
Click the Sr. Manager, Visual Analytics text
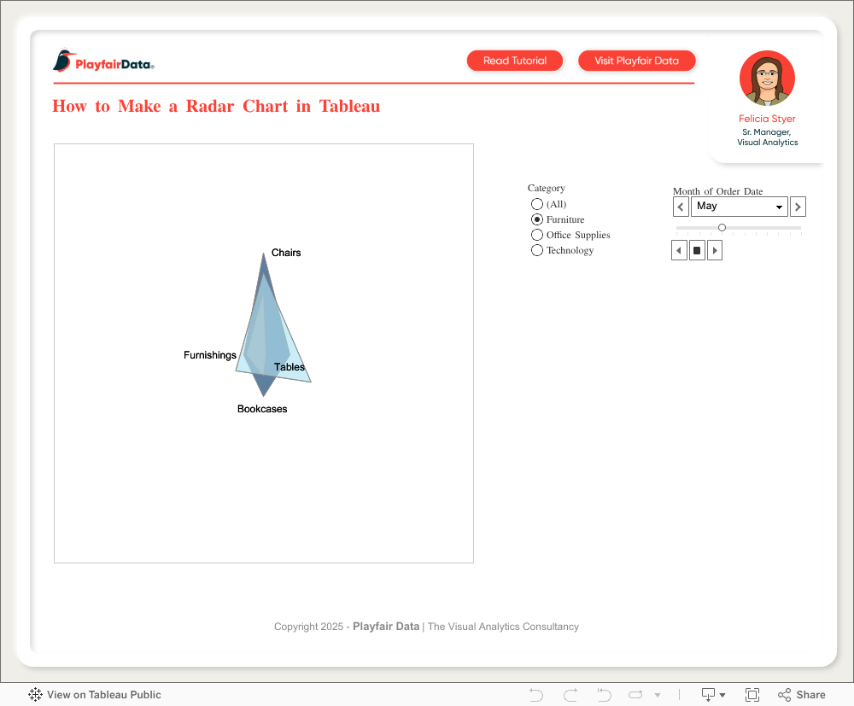coord(768,137)
